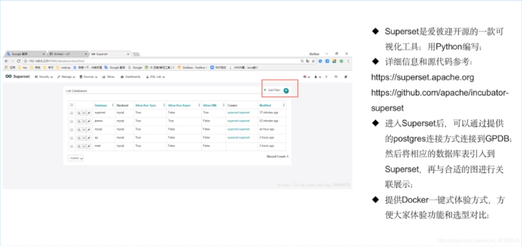Edit the jeesns database record
The width and height of the screenshot is (522, 246).
(x=84, y=121)
